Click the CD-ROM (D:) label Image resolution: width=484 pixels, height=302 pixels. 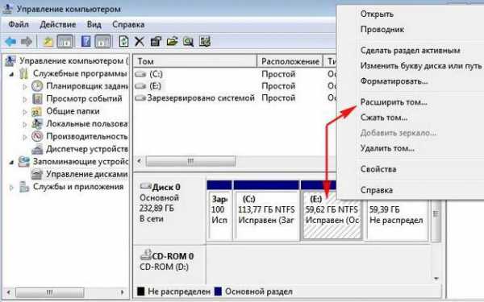[164, 267]
